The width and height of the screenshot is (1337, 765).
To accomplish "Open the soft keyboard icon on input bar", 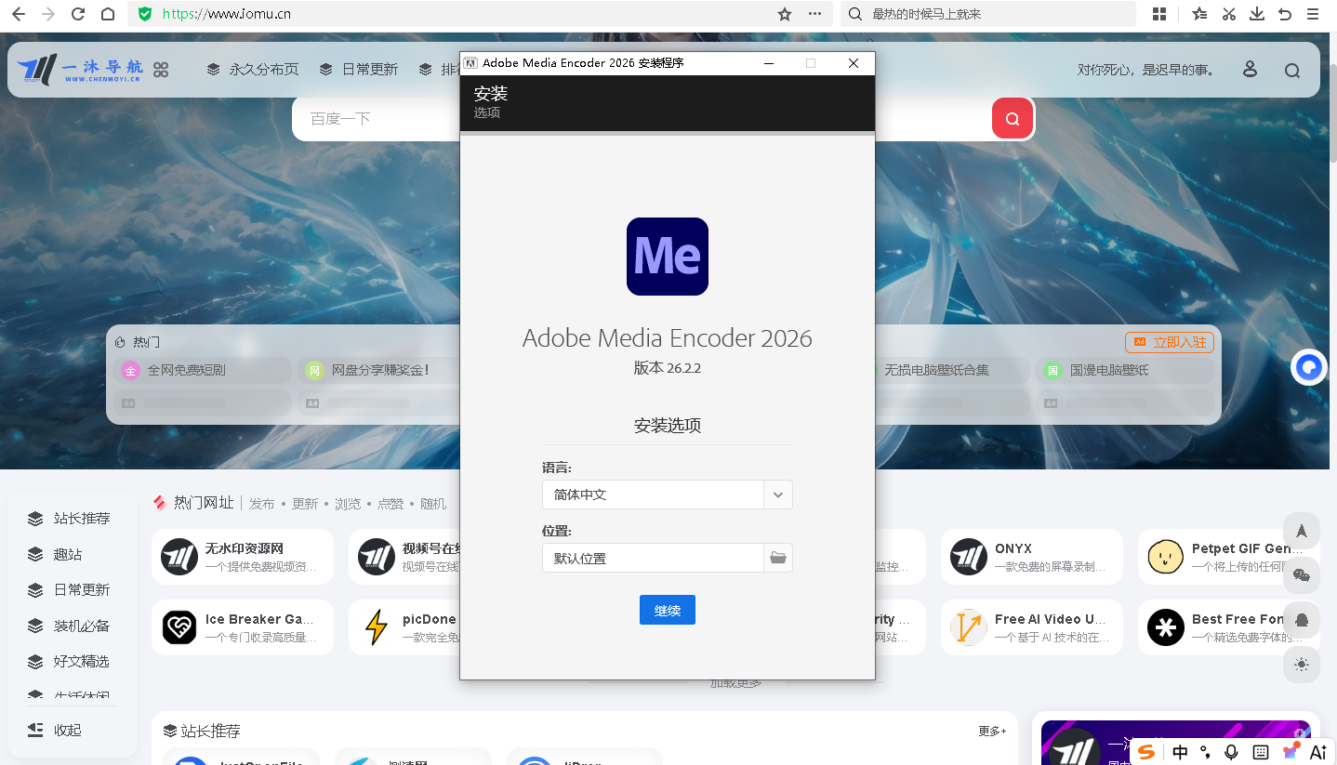I will point(1261,752).
